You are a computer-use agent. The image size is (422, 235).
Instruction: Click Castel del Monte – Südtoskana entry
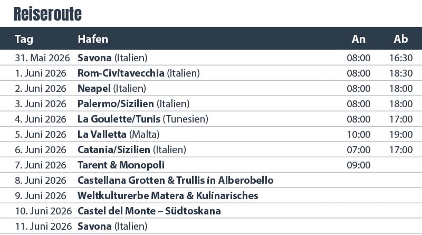pos(149,211)
